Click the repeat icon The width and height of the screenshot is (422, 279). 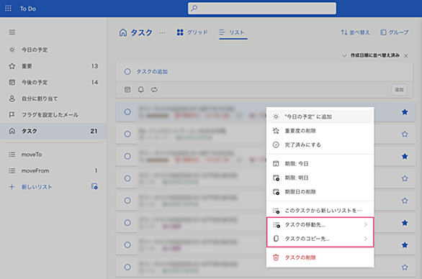154,89
